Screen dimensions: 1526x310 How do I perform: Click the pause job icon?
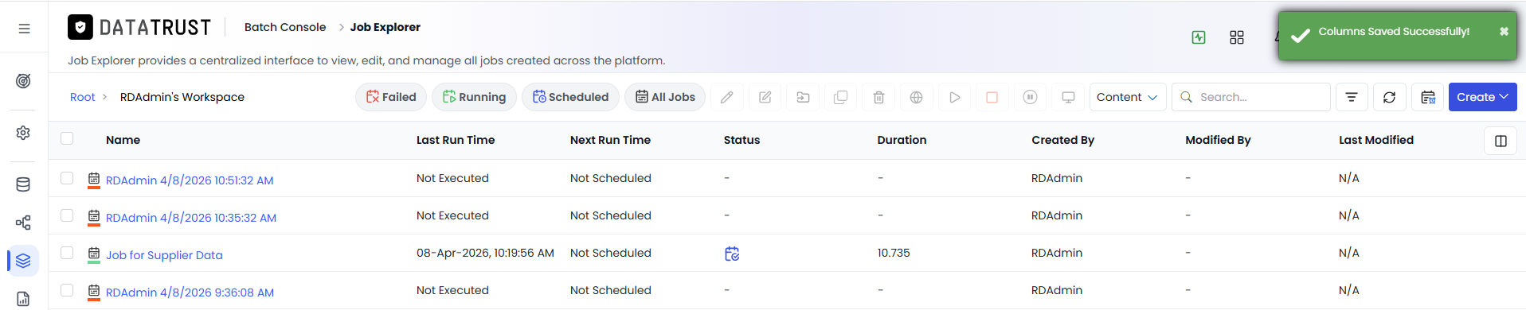[1030, 97]
